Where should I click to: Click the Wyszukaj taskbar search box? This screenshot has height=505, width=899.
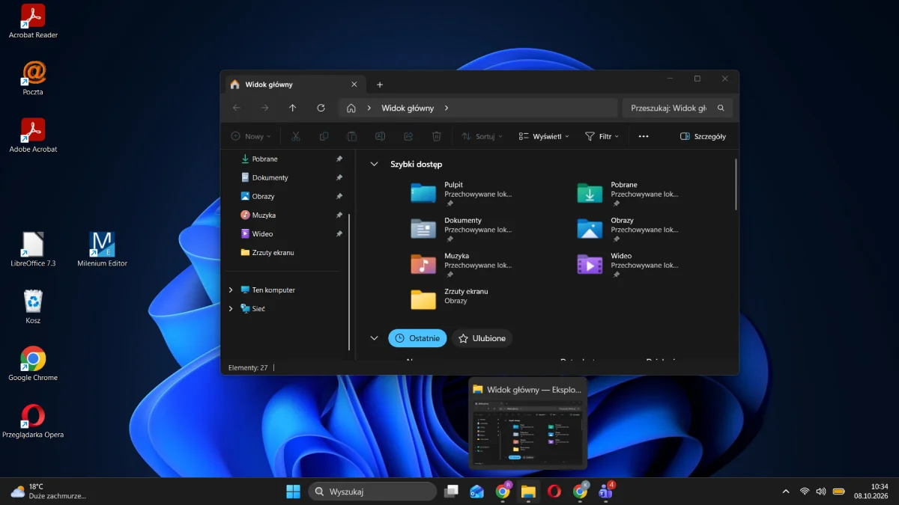point(372,492)
